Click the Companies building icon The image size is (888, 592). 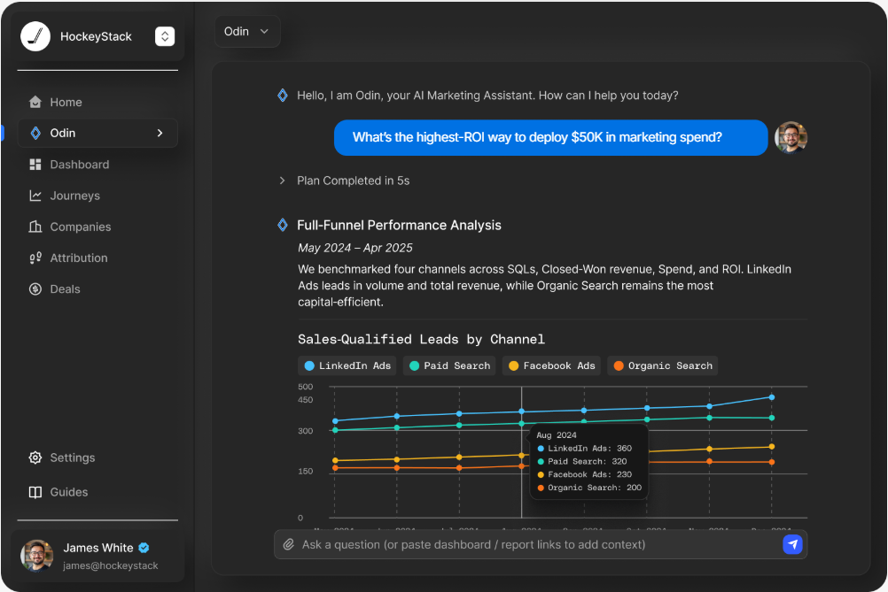35,227
